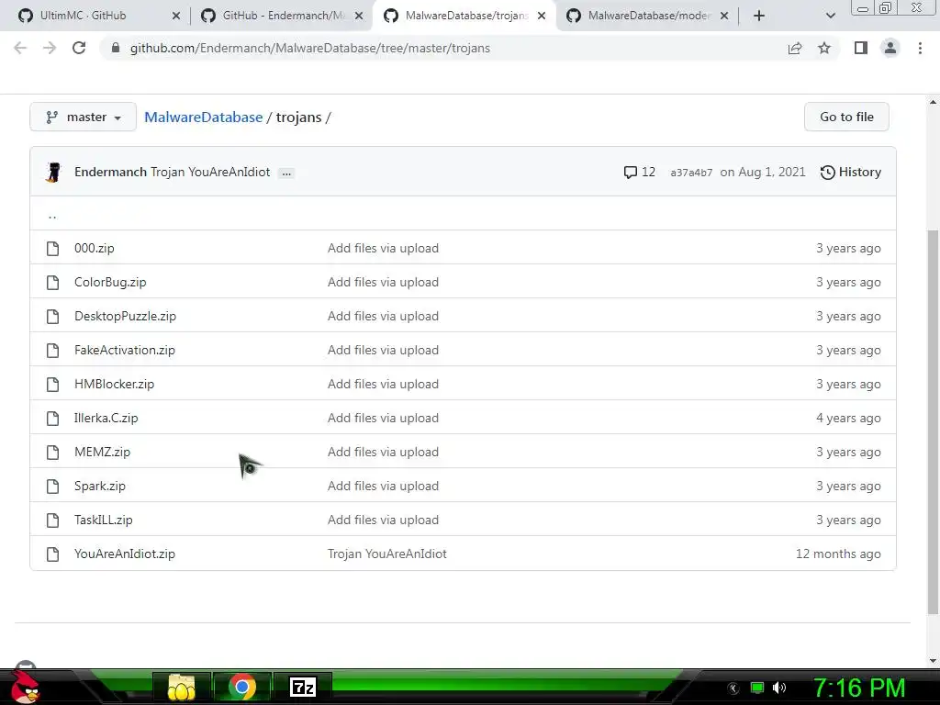The image size is (940, 705).
Task: Click the 12 months ago timestamp
Action: (x=838, y=554)
